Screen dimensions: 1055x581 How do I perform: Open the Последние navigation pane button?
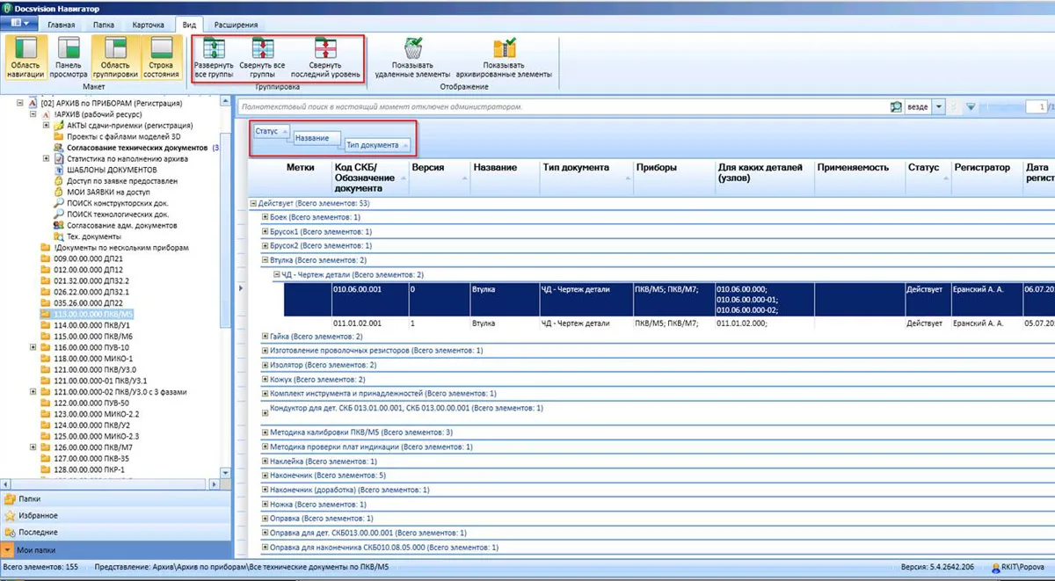click(38, 532)
